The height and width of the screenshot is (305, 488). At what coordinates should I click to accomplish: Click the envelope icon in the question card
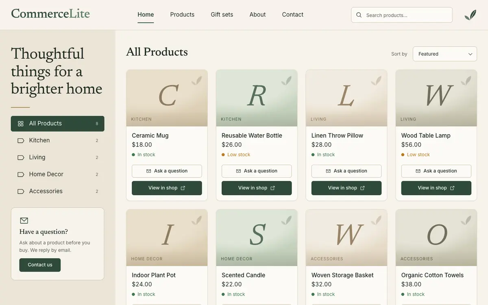tap(24, 220)
